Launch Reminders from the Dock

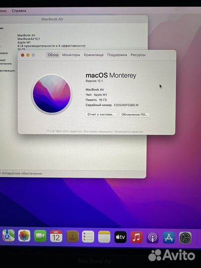pyautogui.click(x=88, y=237)
